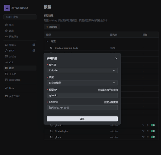Click the API 密钥 input field
Image resolution: width=161 pixels, height=155 pixels.
pyautogui.click(x=82, y=108)
